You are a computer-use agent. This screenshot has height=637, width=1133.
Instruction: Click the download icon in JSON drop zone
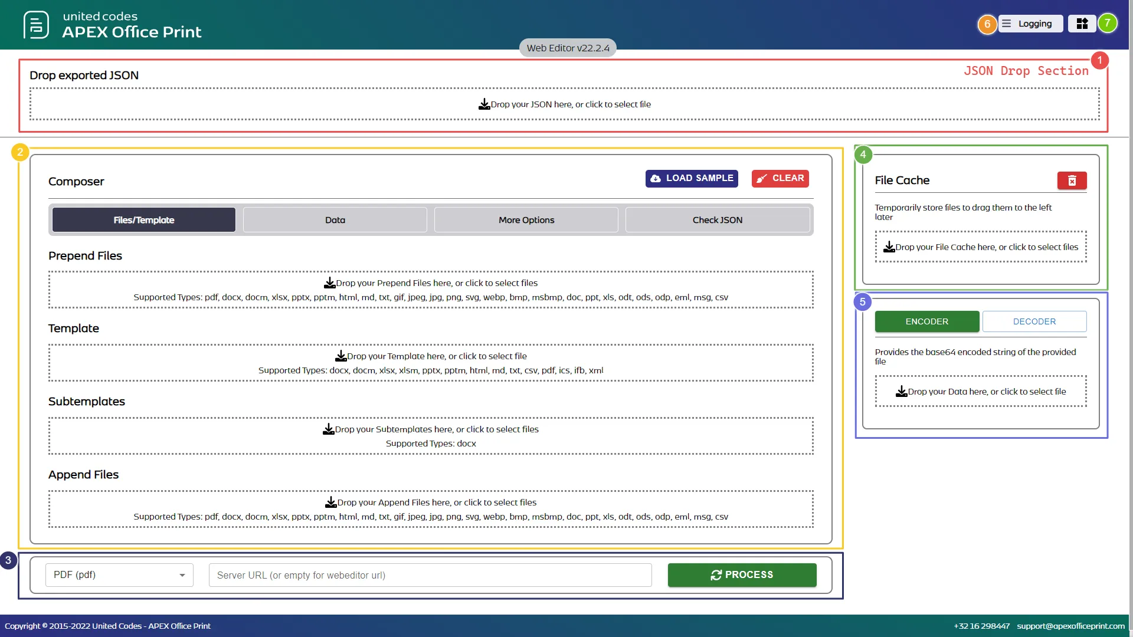(x=484, y=104)
